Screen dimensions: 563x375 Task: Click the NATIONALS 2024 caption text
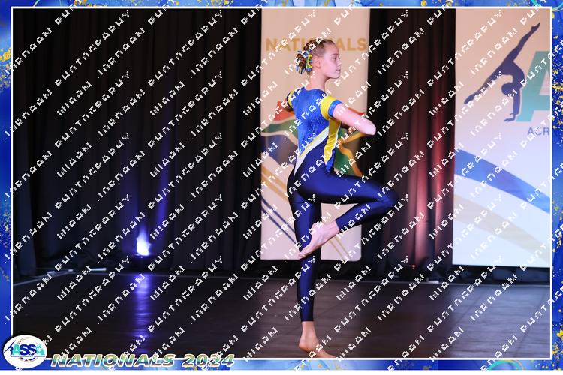pyautogui.click(x=143, y=359)
